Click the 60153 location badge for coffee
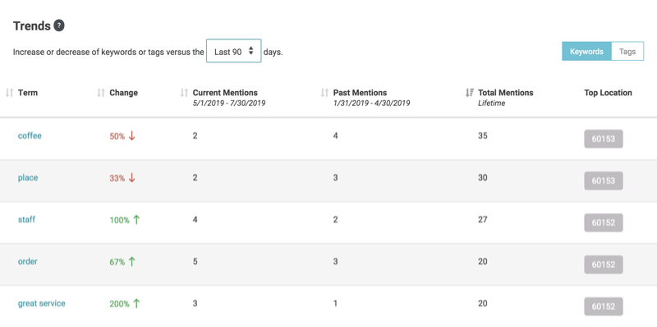The width and height of the screenshot is (657, 327). pos(604,139)
